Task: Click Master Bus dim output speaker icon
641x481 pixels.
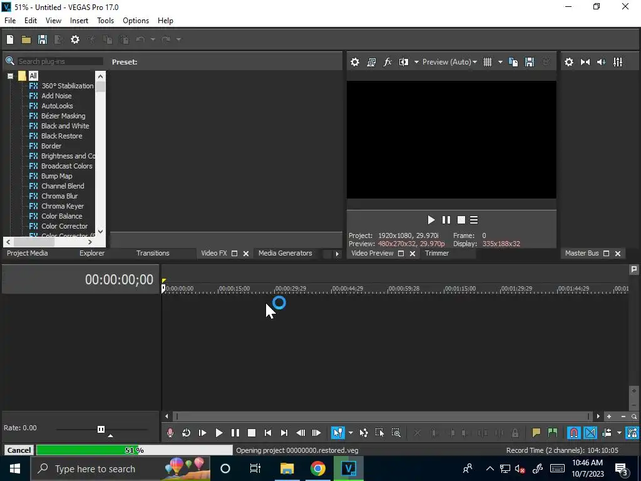Action: pos(602,62)
